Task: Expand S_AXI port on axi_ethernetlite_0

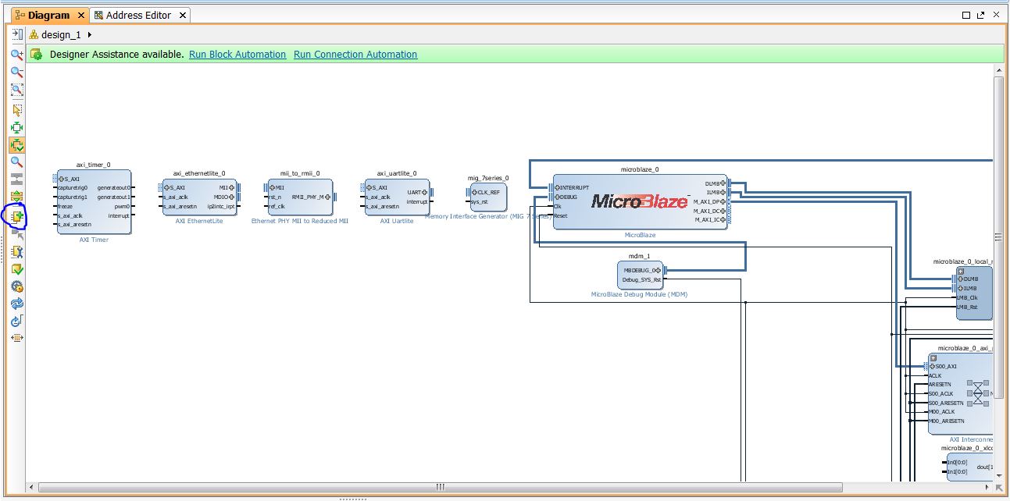Action: (167, 187)
